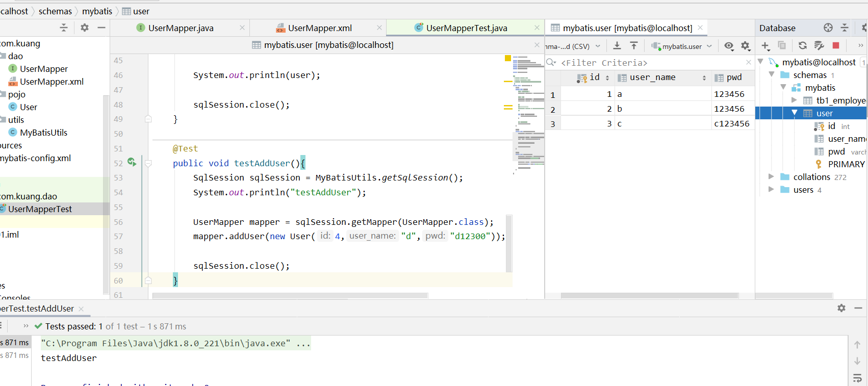This screenshot has width=868, height=386.
Task: Switch to the UserMapper.java tab
Action: tap(181, 28)
